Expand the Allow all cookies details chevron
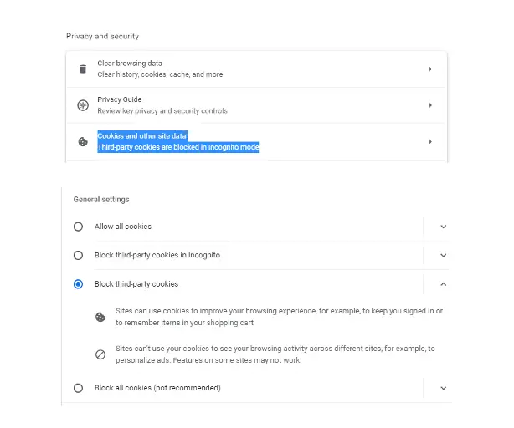 [x=443, y=227]
